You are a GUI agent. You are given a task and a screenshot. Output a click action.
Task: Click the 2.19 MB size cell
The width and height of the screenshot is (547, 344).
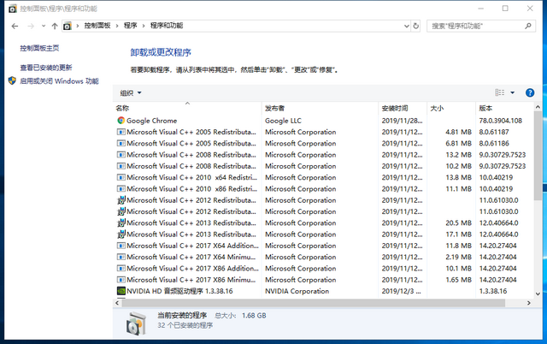458,257
